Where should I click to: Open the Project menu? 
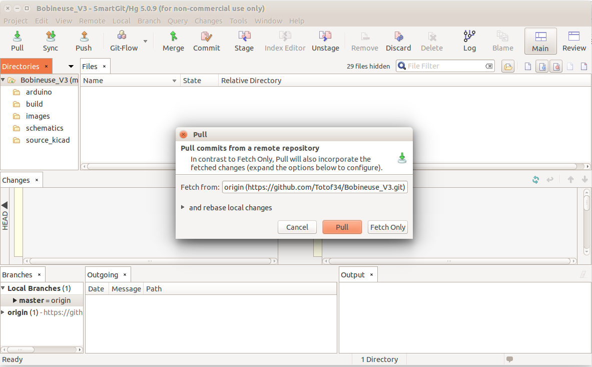16,21
